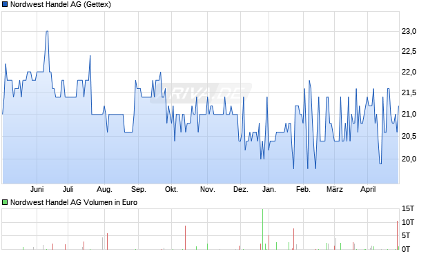Viewport: 428px width, 256px height.
Task: Select the Jan. month axis label
Action: (x=269, y=189)
